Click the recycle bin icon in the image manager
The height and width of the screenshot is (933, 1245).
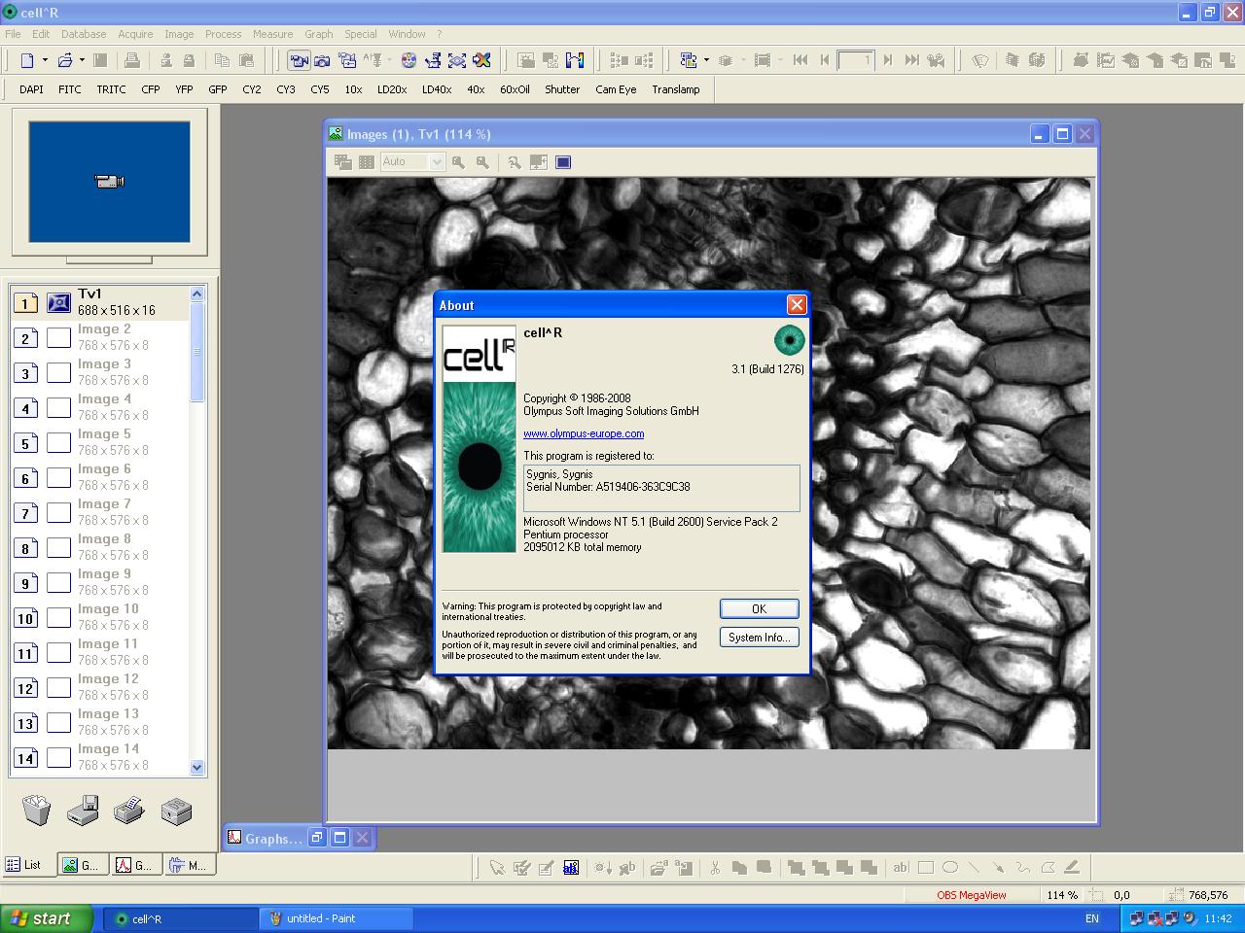point(37,810)
